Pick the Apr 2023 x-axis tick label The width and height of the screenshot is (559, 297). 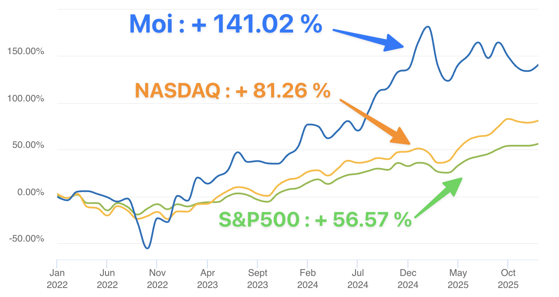207,279
